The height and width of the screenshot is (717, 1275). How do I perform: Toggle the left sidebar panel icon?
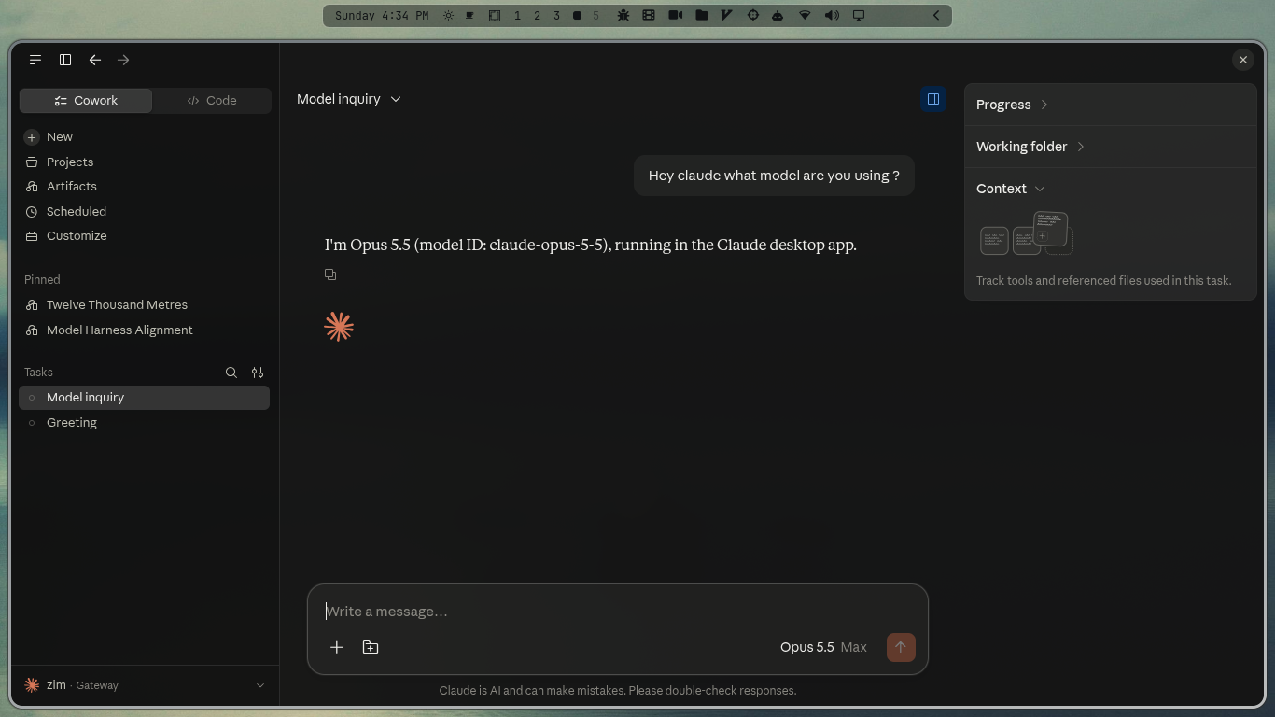point(65,60)
